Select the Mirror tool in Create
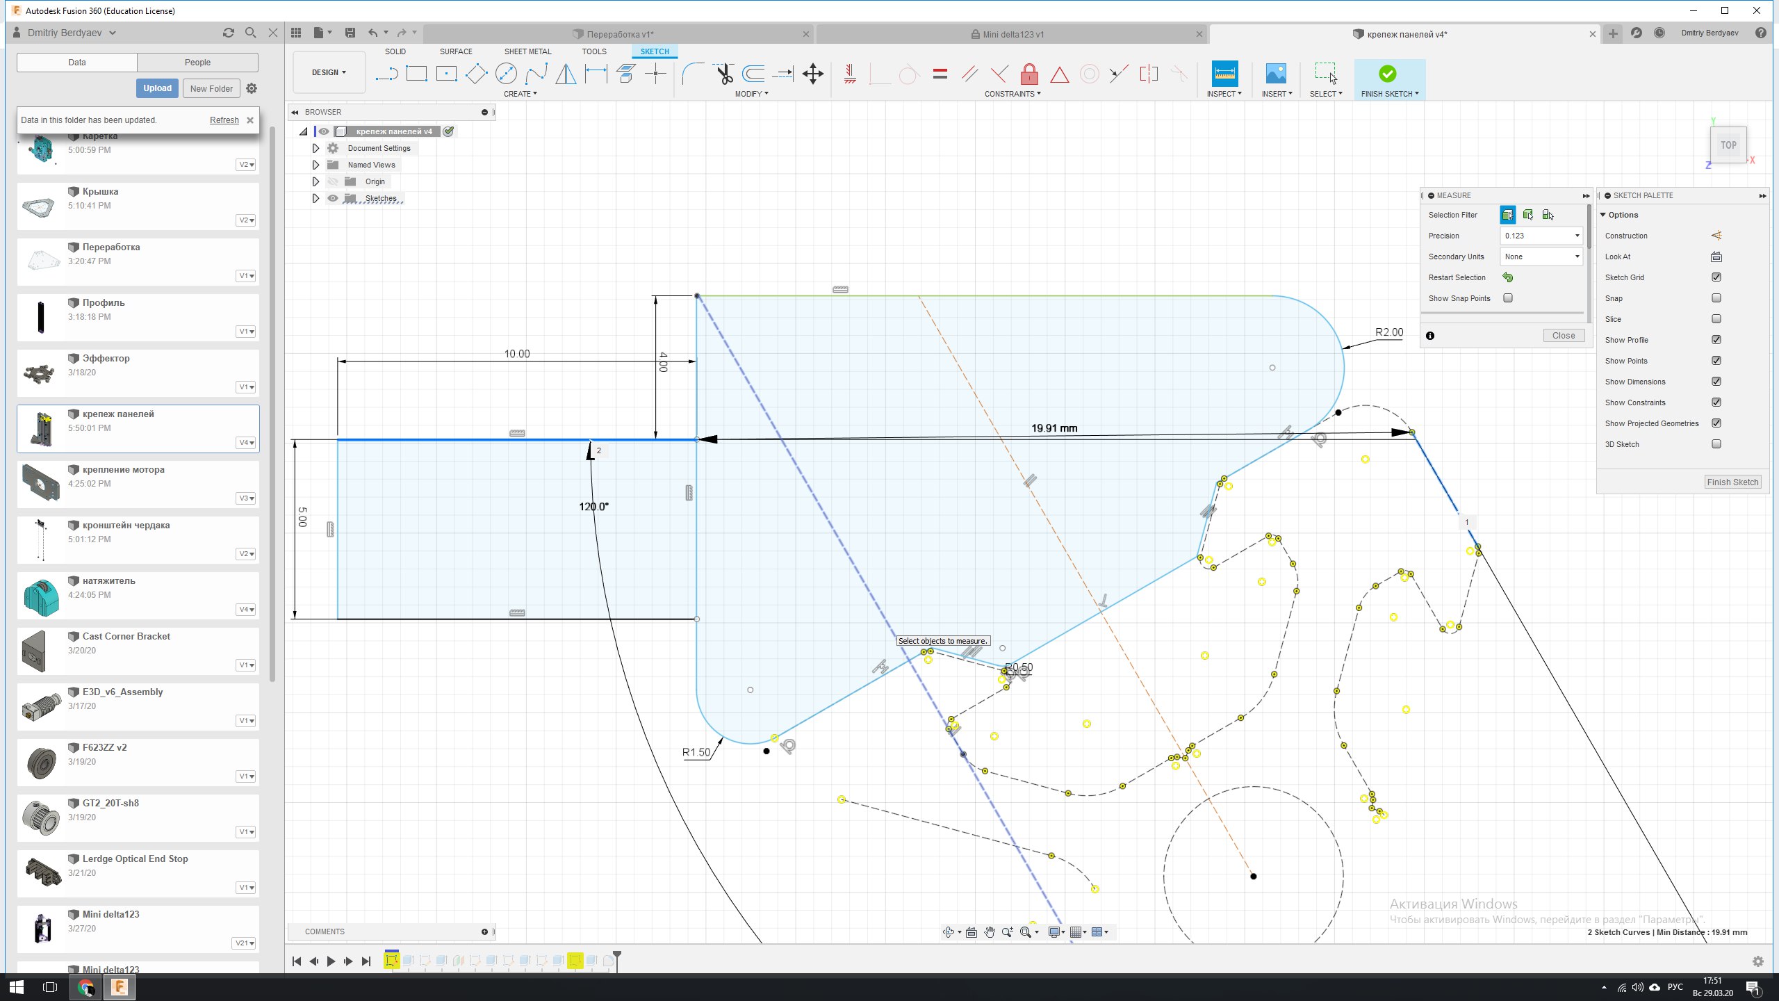1779x1001 pixels. (x=566, y=74)
